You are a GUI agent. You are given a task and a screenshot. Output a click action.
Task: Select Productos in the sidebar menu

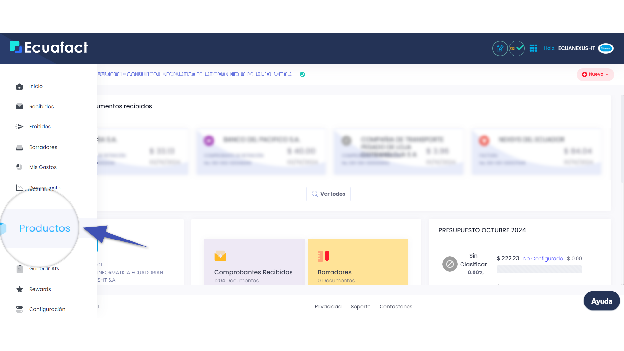(x=45, y=228)
